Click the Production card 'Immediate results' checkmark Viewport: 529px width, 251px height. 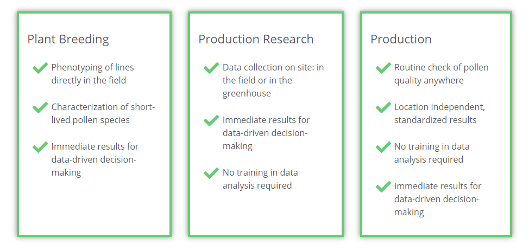pyautogui.click(x=383, y=186)
